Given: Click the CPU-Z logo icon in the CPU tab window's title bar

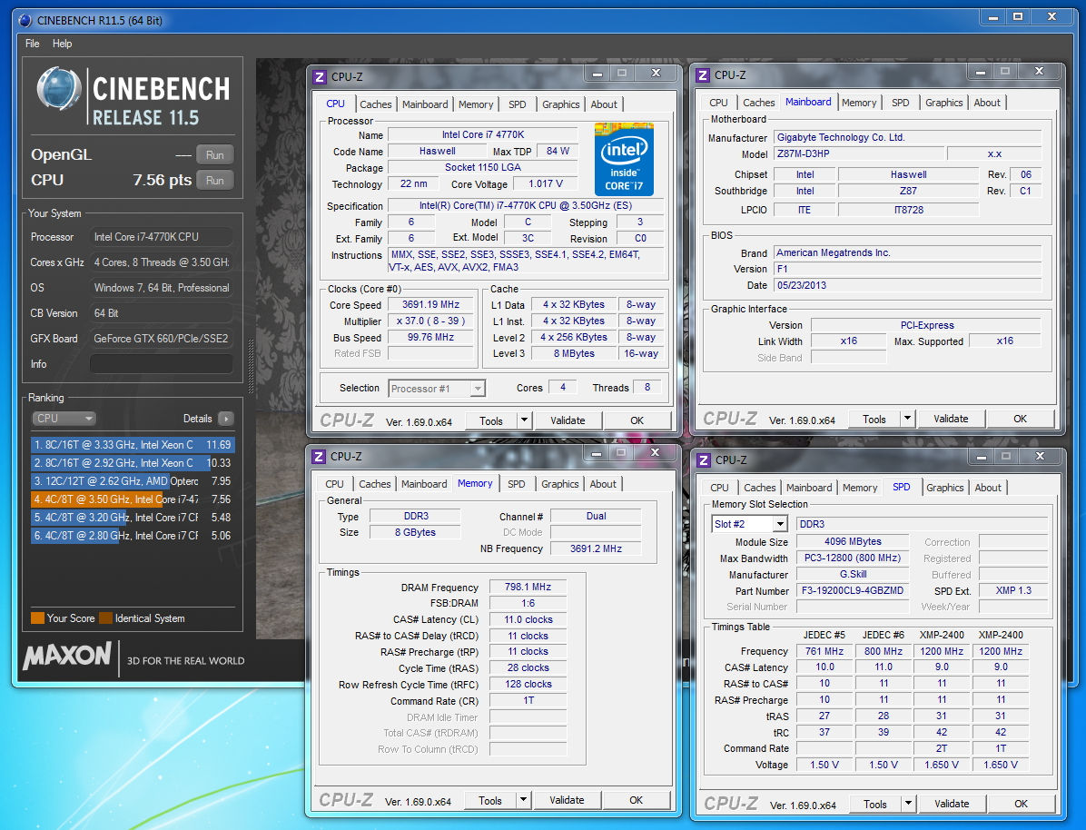Looking at the screenshot, I should tap(320, 77).
